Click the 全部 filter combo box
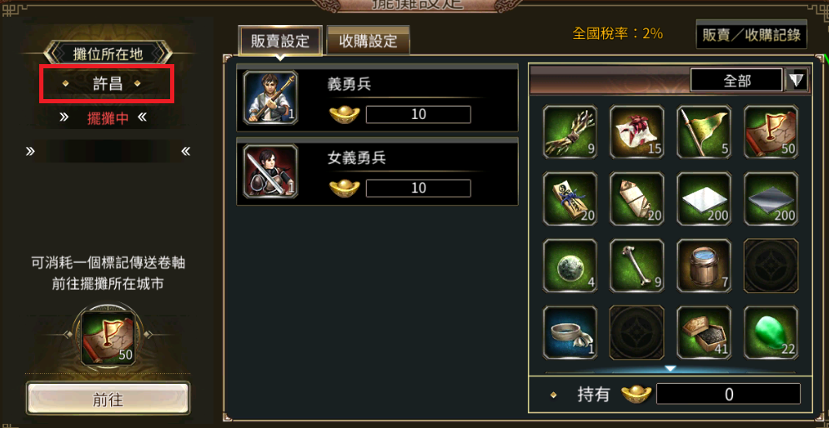 click(736, 80)
